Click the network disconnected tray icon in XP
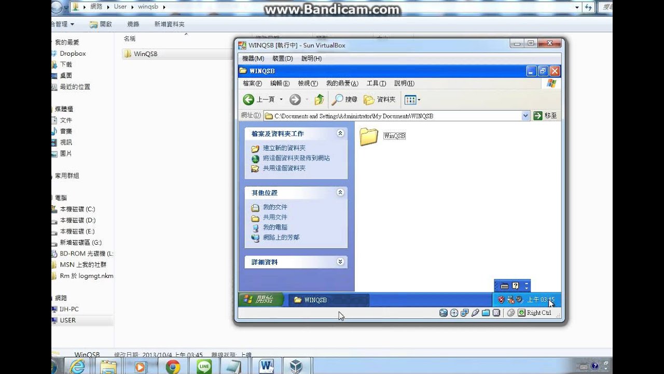The height and width of the screenshot is (374, 664). [x=510, y=300]
